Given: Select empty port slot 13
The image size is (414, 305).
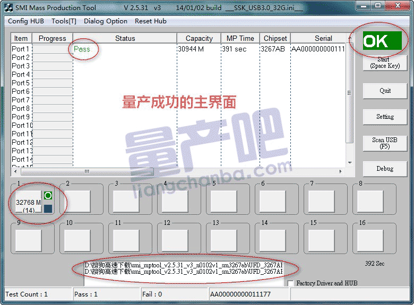Looking at the screenshot, I should tap(224, 241).
